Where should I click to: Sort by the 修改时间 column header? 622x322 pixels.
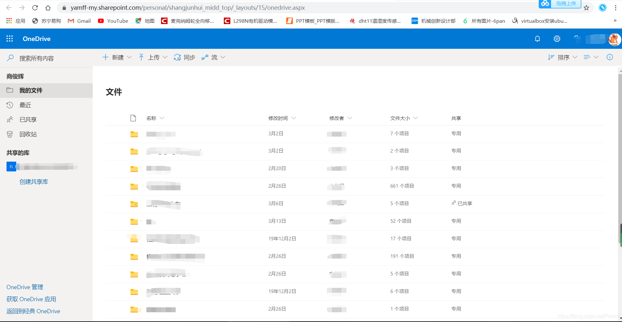(282, 118)
